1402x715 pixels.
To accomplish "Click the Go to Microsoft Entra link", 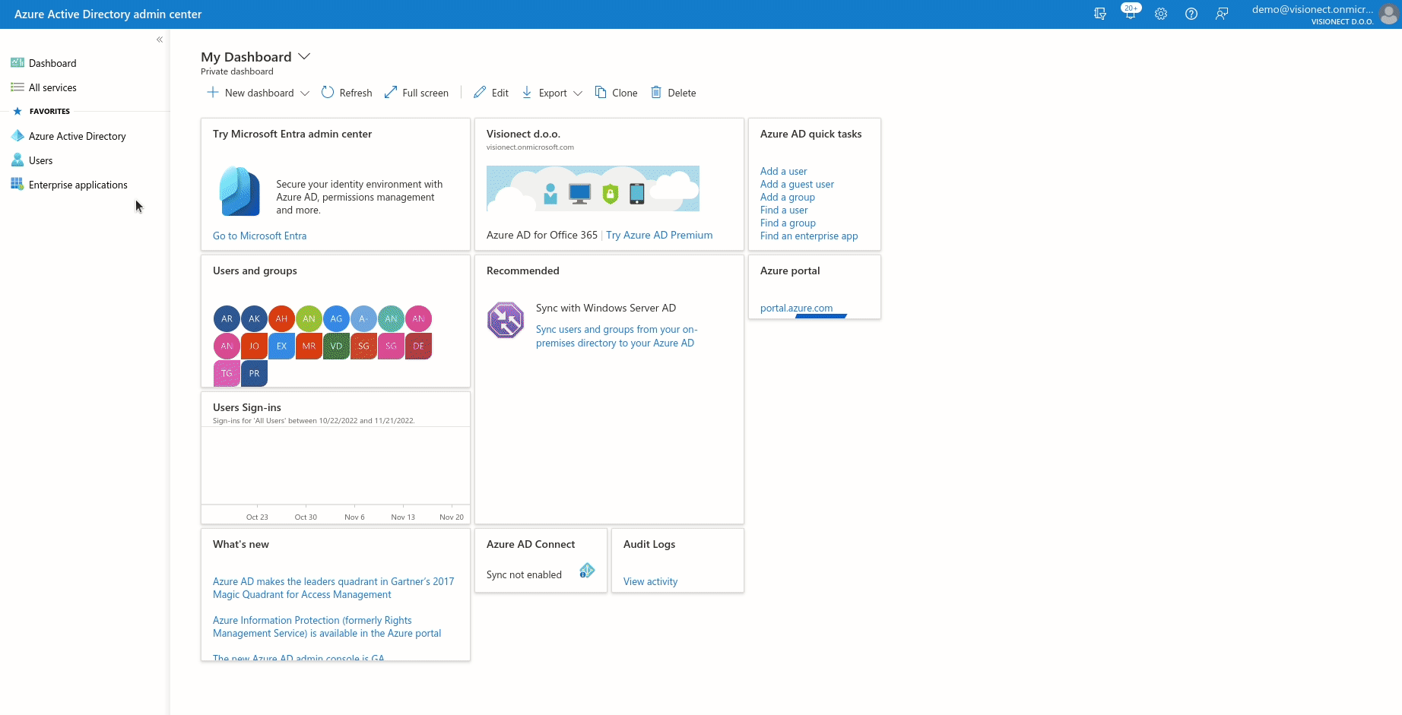I will click(259, 236).
